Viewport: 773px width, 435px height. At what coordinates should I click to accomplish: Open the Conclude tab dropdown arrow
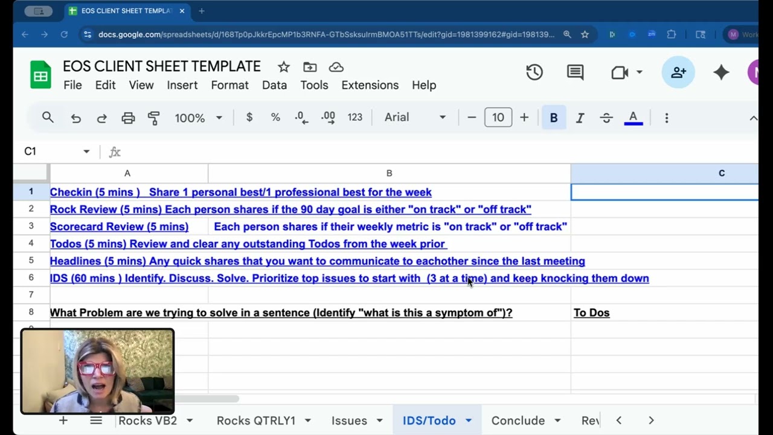pyautogui.click(x=557, y=420)
